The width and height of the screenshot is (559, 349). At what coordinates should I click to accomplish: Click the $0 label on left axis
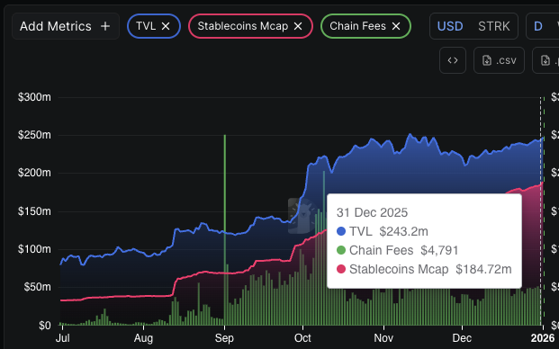(45, 325)
